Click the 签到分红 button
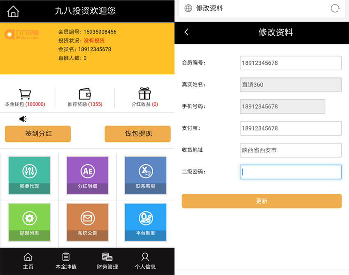Image resolution: width=349 pixels, height=275 pixels. click(38, 134)
